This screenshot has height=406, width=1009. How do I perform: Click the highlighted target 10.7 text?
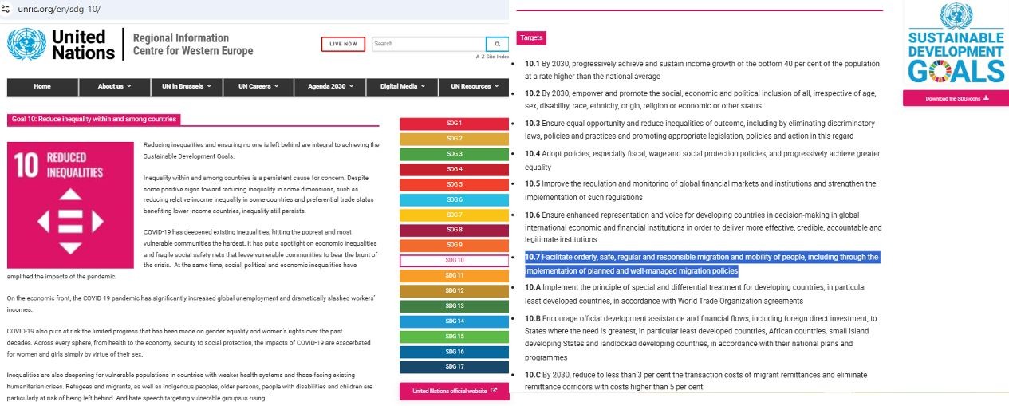click(702, 264)
